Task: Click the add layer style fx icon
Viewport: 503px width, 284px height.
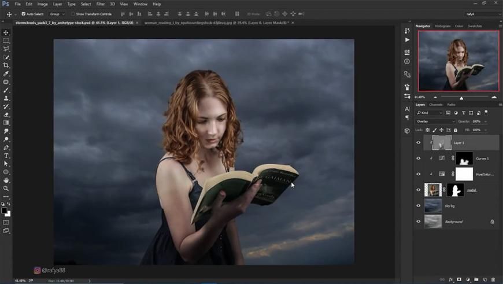Action: (450, 279)
